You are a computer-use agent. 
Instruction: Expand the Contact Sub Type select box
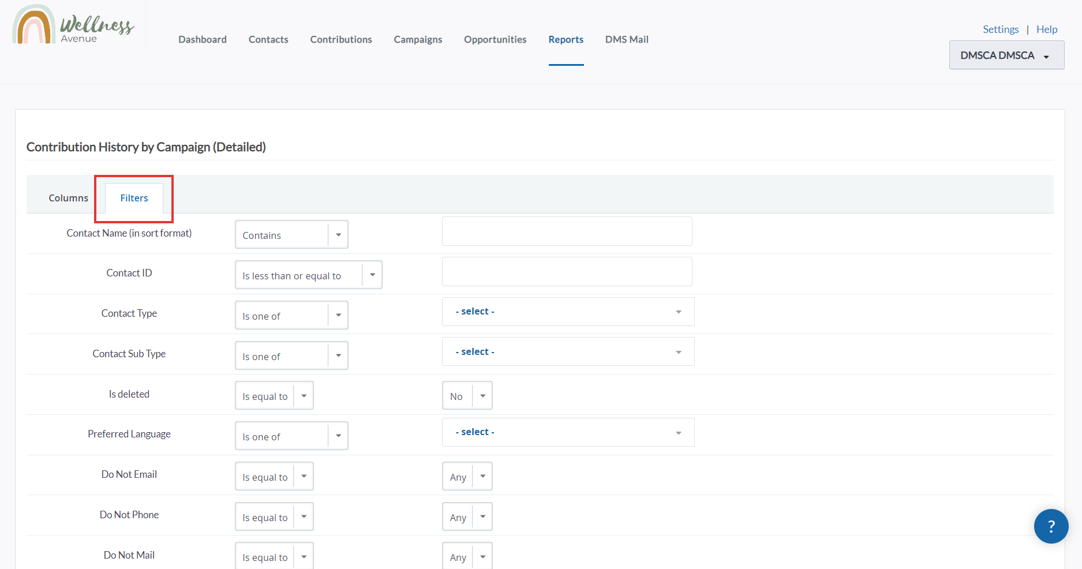tap(568, 351)
